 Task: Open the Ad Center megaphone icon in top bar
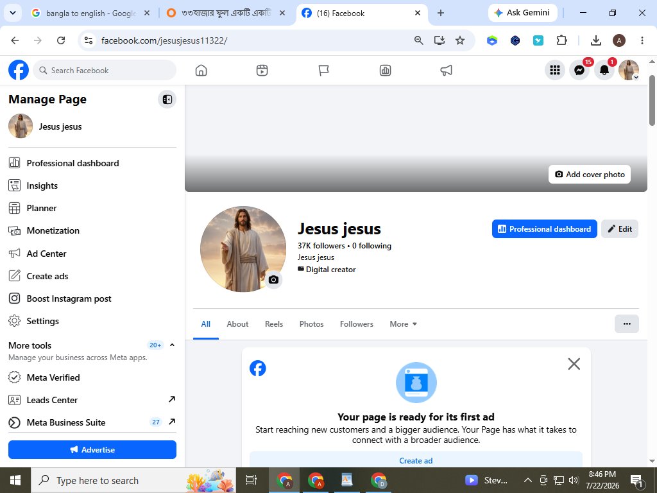pyautogui.click(x=447, y=71)
